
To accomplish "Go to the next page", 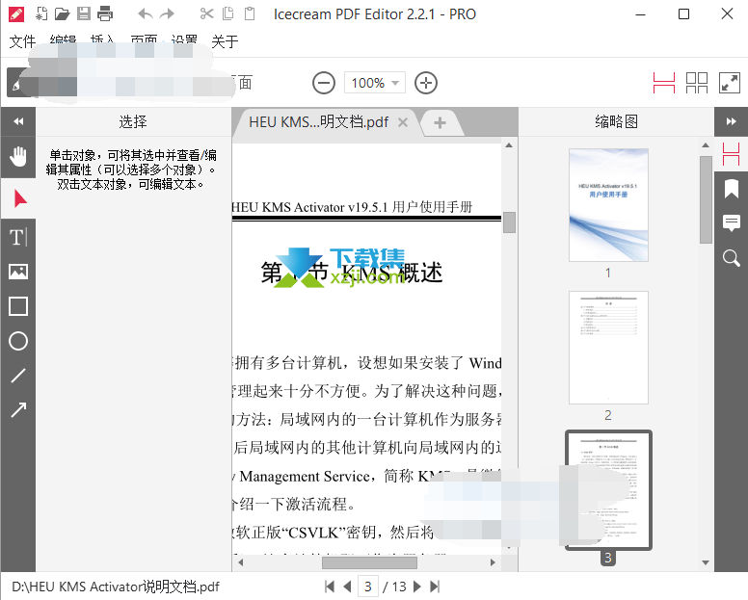I will pos(417,587).
